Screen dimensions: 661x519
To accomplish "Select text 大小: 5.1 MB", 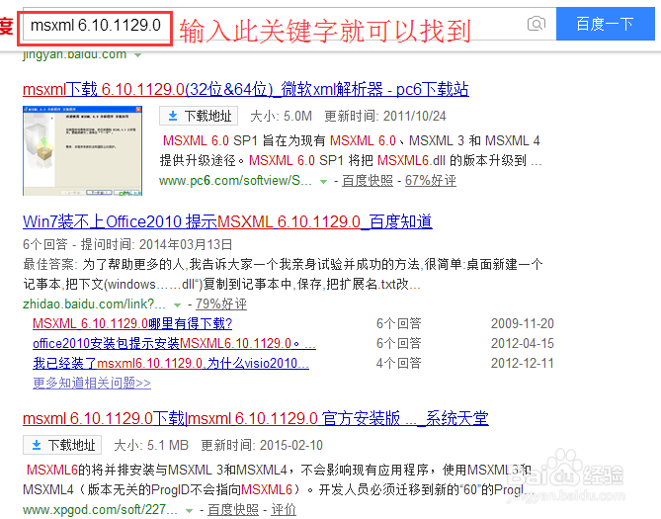I will (151, 445).
